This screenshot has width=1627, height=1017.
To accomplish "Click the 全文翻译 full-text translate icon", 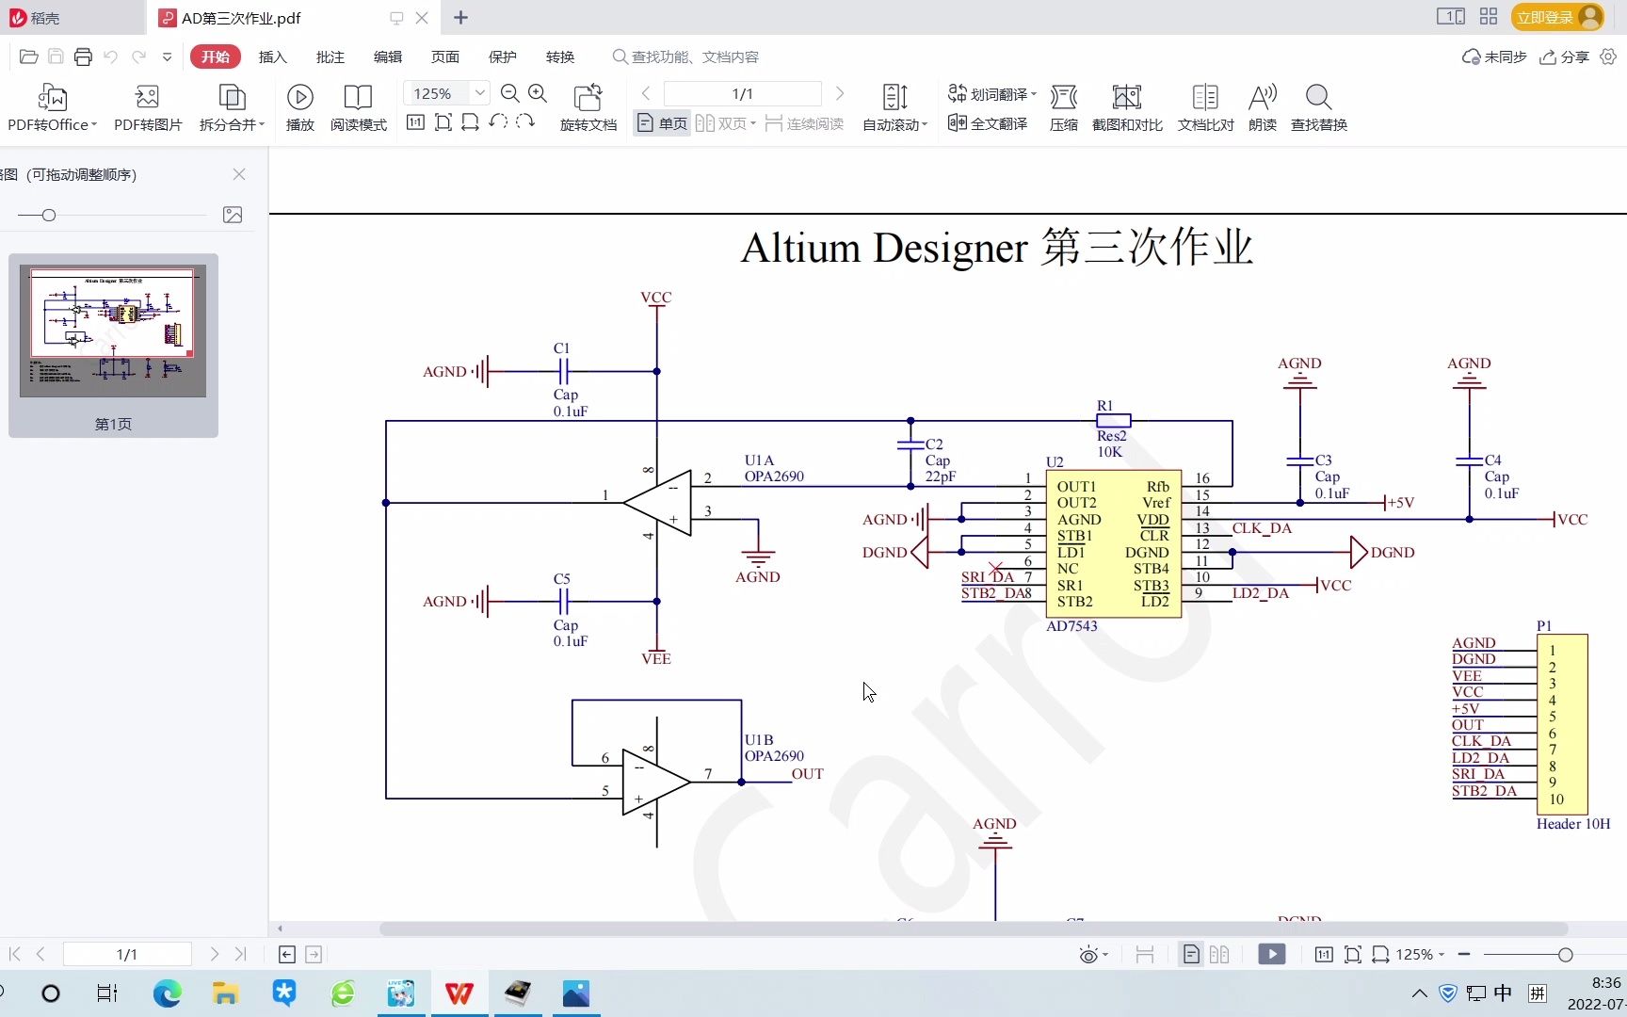I will point(957,123).
